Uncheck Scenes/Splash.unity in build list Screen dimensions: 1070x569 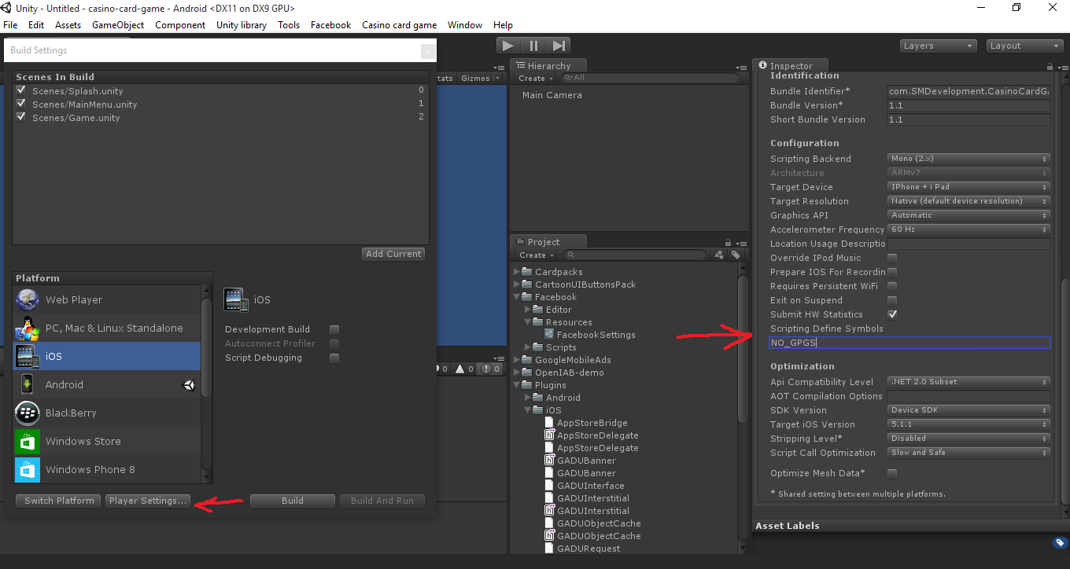(21, 90)
